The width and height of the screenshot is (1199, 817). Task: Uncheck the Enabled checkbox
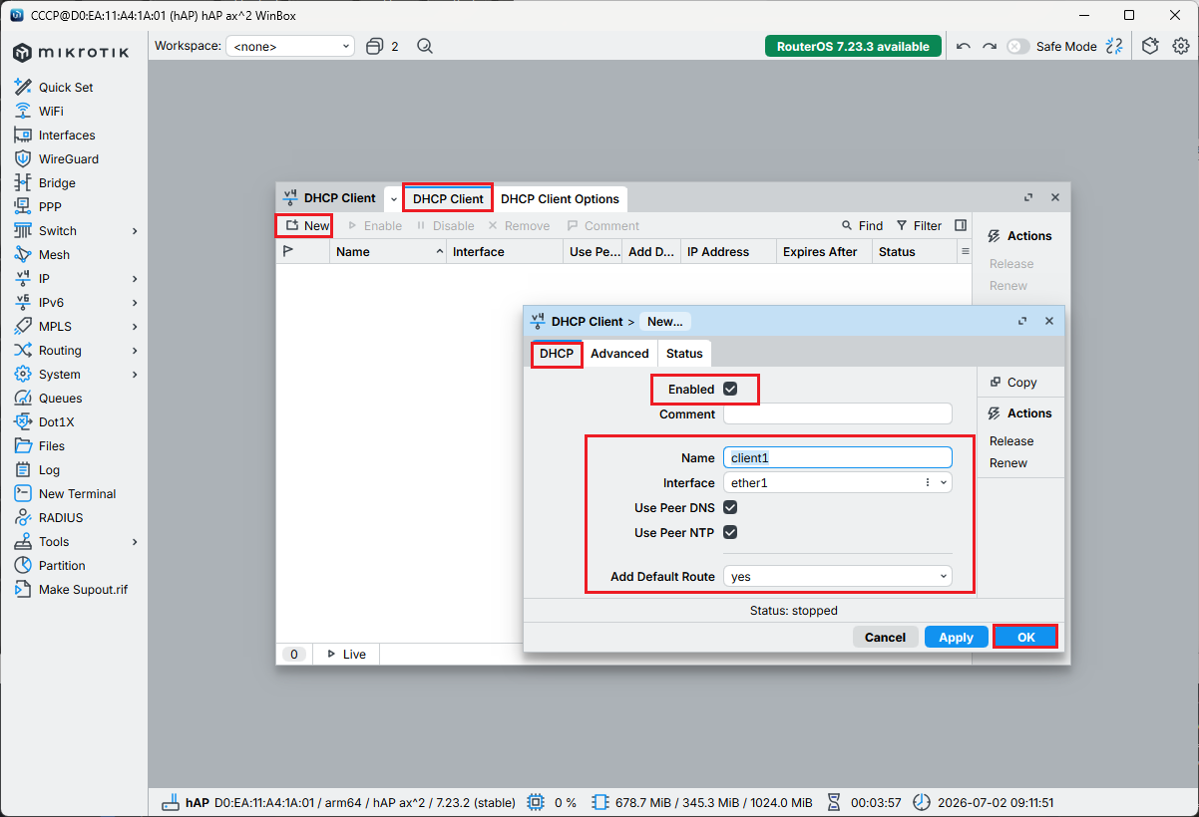click(730, 389)
